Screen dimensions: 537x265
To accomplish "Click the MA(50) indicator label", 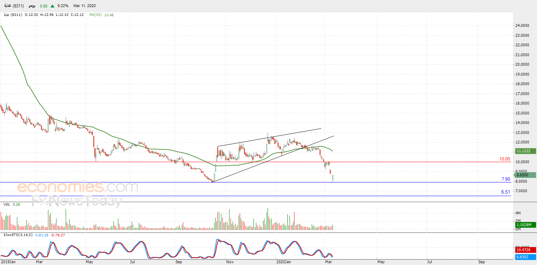I will click(x=95, y=15).
